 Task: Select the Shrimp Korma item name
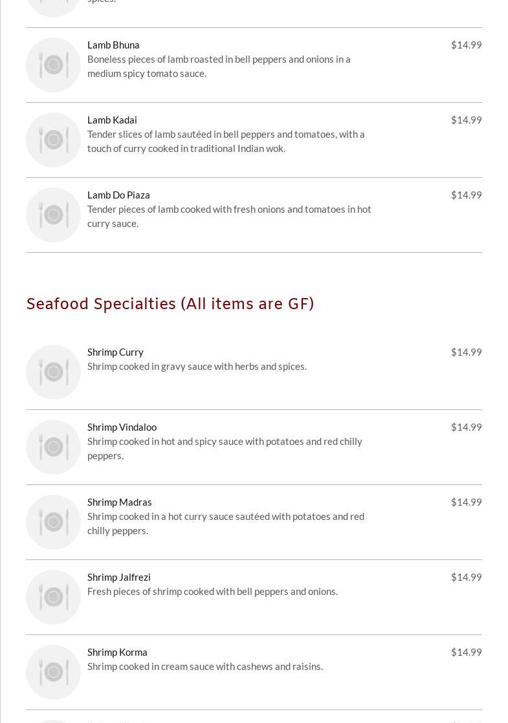click(117, 652)
